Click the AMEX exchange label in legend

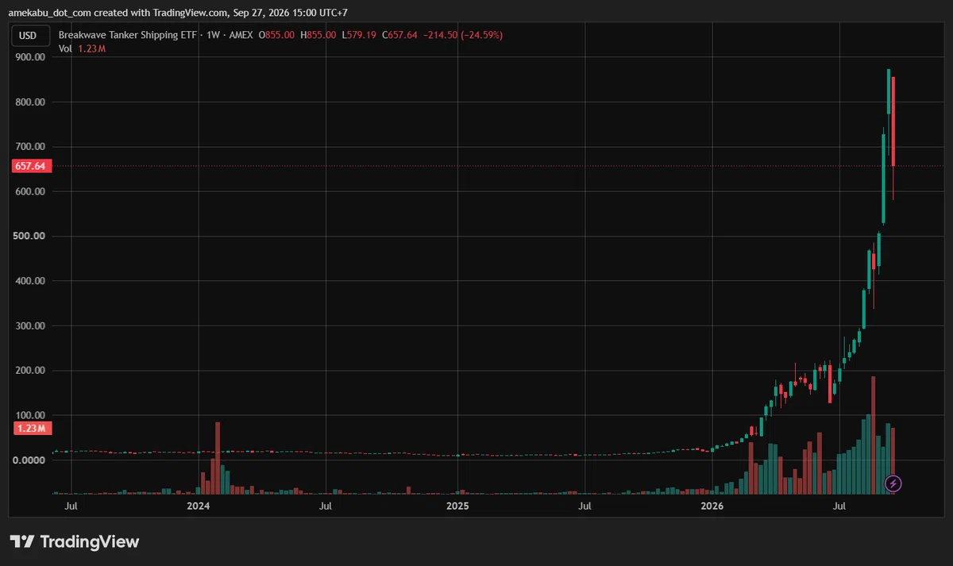241,36
